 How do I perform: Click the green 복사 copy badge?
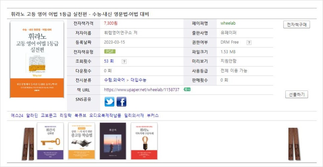187,90
